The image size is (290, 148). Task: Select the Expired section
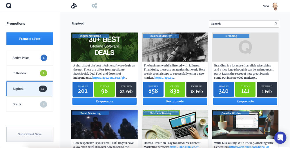click(30, 89)
